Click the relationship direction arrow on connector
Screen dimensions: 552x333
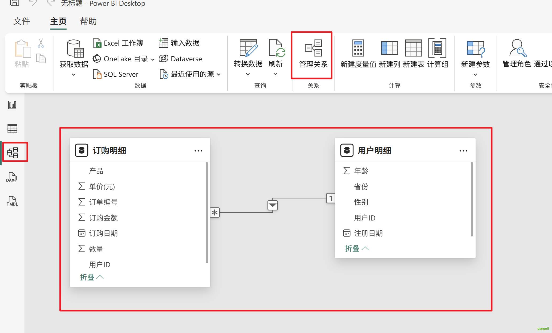tap(273, 205)
